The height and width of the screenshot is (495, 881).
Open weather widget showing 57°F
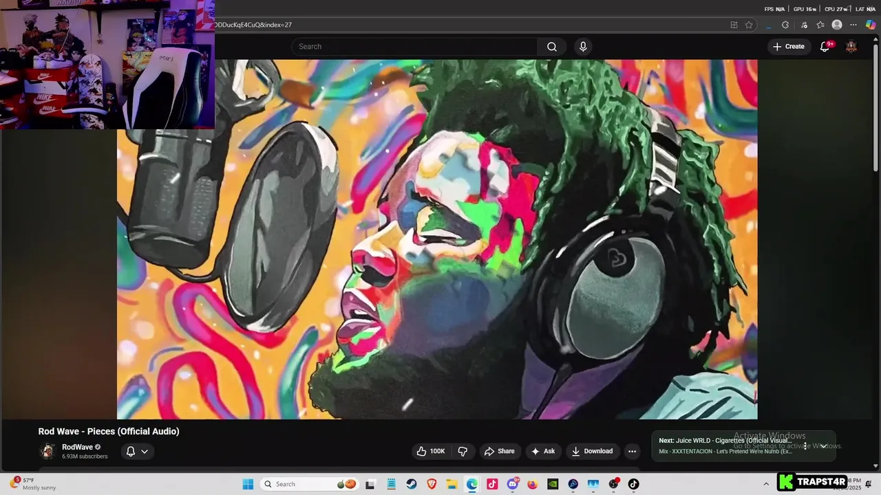[x=33, y=484]
